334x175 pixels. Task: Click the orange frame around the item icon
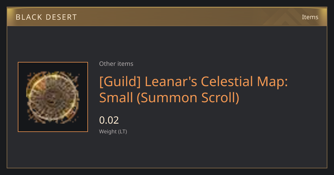pos(53,62)
